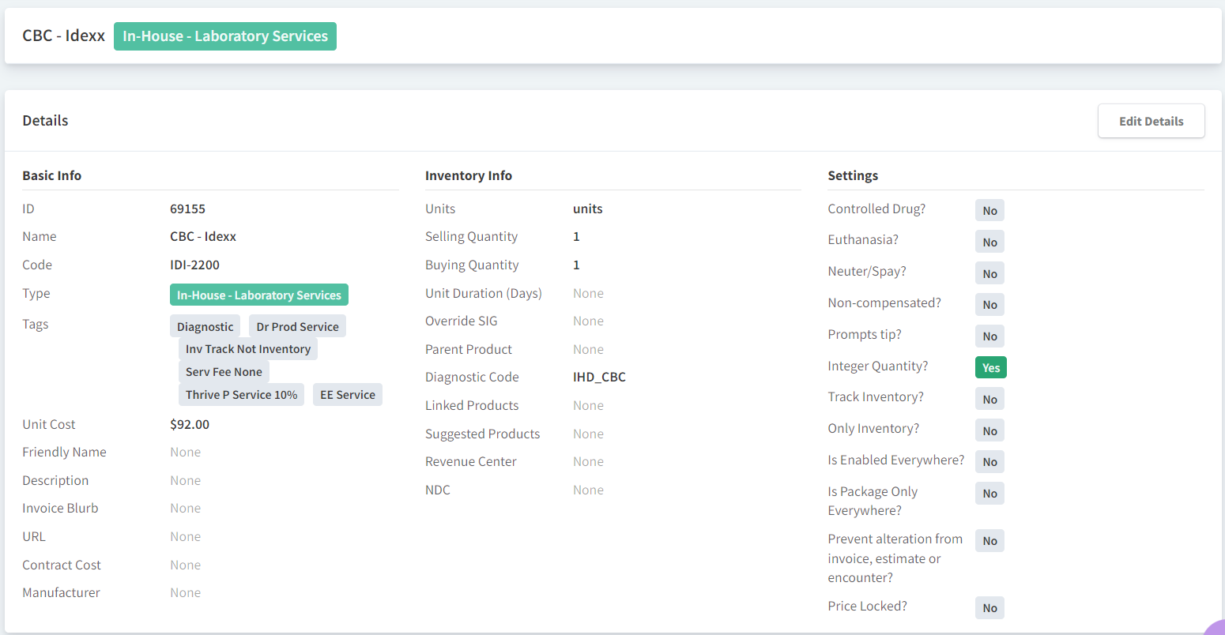Viewport: 1225px width, 635px height.
Task: Enable the Is Enabled Everywhere? toggle
Action: (x=989, y=461)
